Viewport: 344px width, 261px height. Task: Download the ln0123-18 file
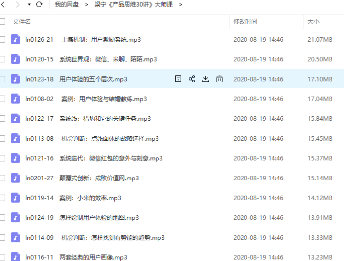(205, 79)
